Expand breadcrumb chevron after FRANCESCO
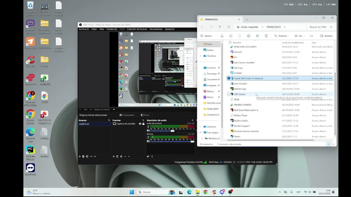 pos(285,27)
